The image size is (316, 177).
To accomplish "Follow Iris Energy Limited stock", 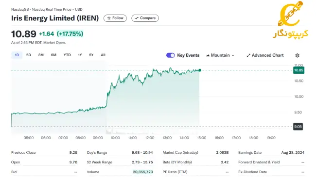I will click(x=115, y=18).
